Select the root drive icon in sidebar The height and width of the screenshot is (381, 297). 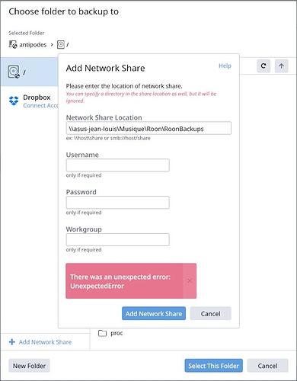[x=14, y=72]
